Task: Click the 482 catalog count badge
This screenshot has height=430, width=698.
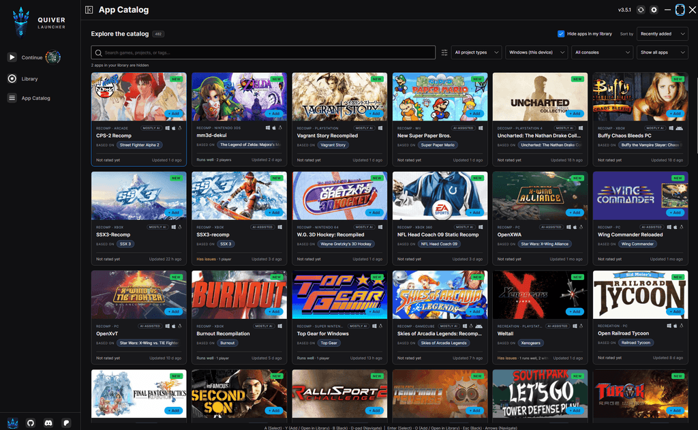Action: 158,34
